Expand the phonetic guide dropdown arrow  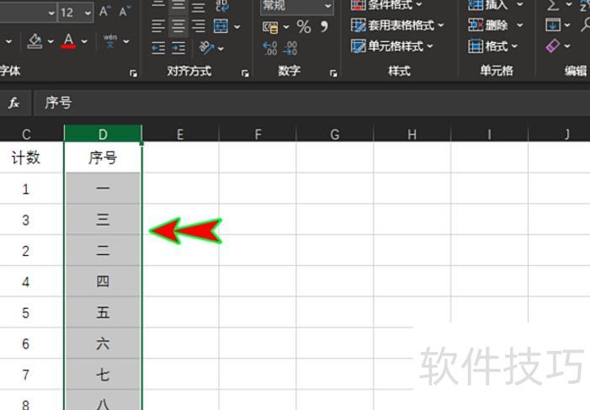pos(126,41)
